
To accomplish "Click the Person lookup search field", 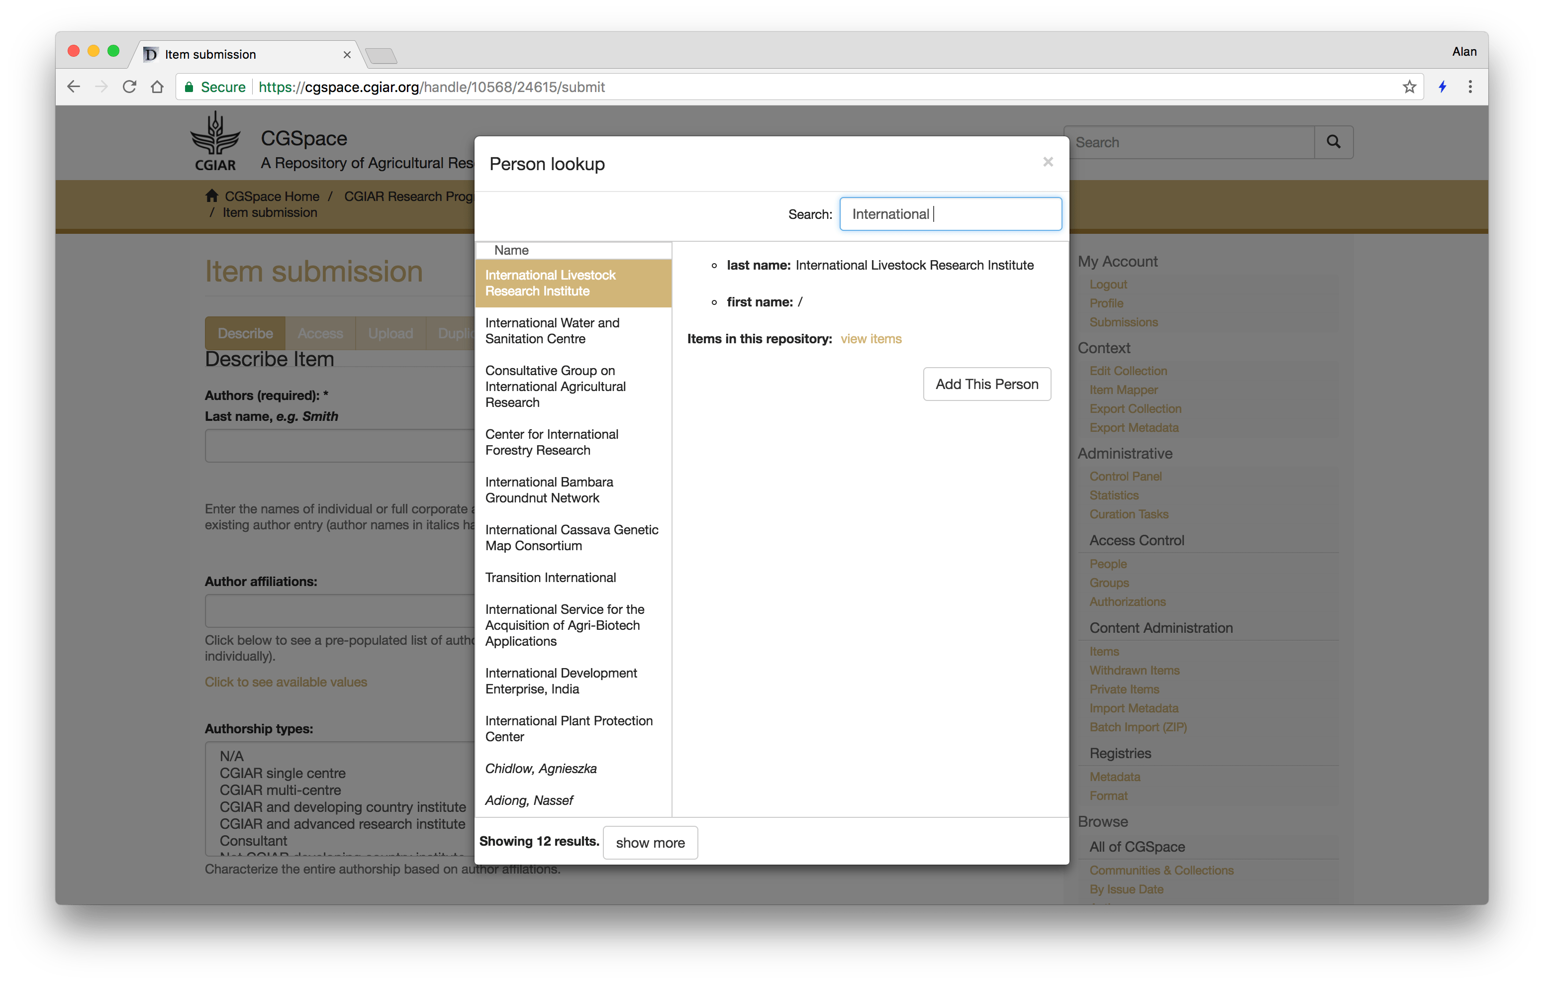I will pos(950,213).
